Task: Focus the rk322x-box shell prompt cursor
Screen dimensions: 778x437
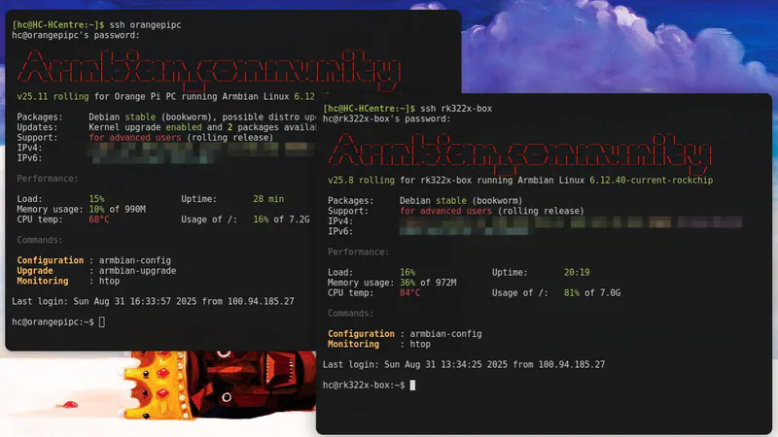Action: [x=413, y=386]
